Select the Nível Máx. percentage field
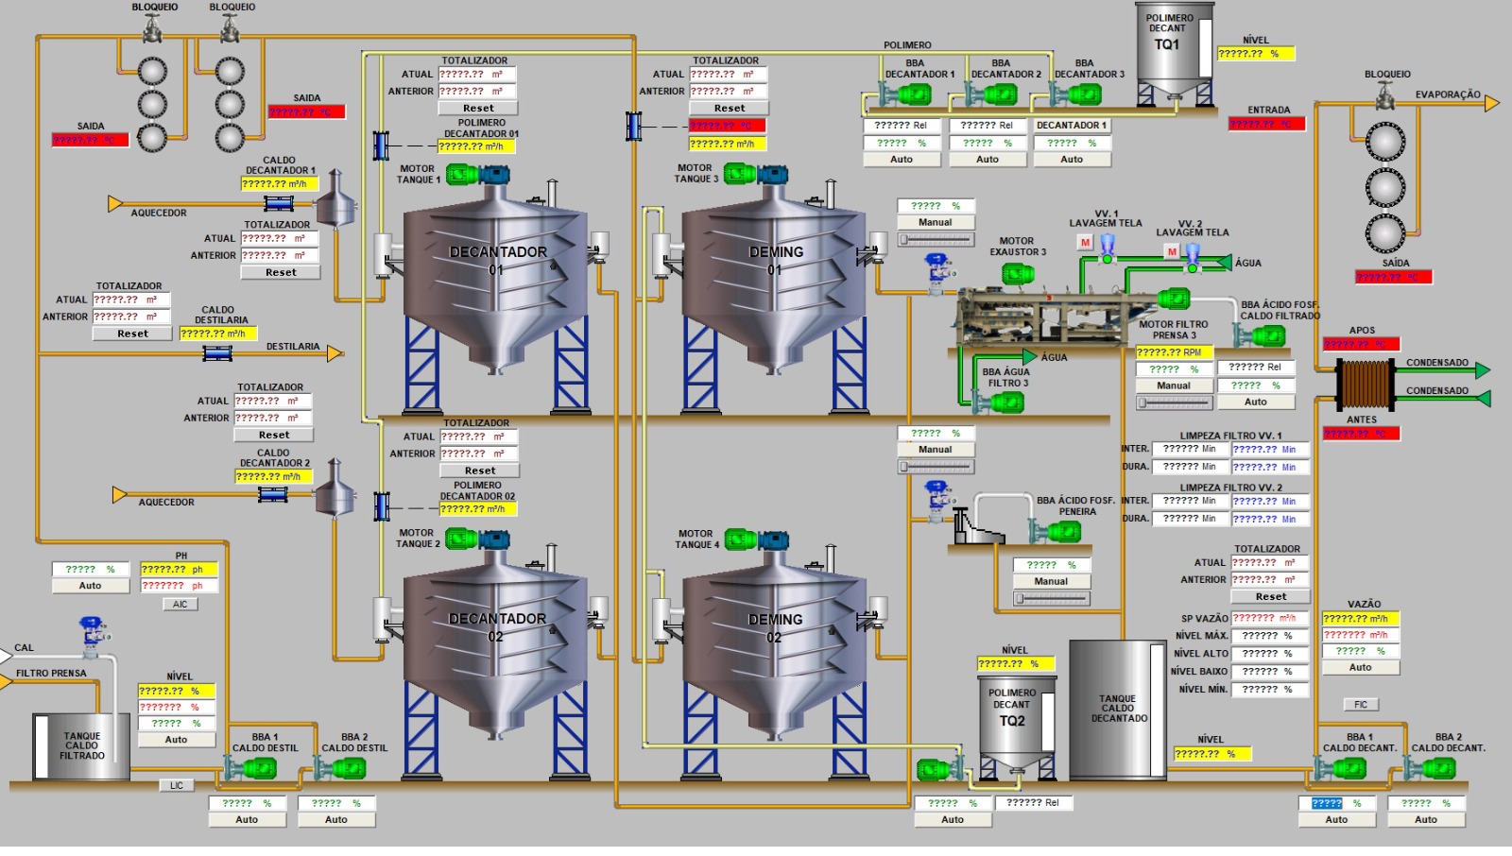Screen dimensions: 1512x856 coord(1269,636)
